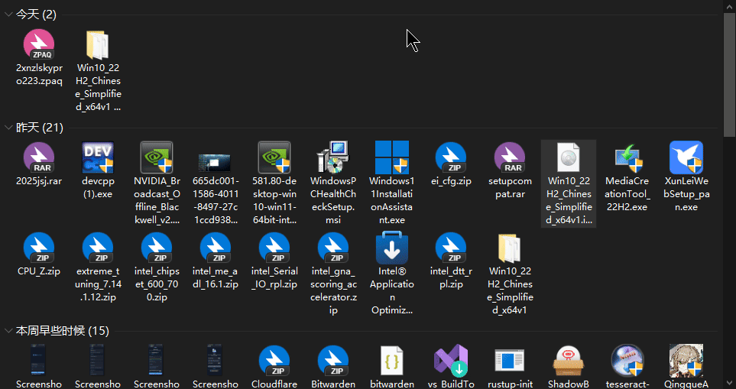Select the tesseract installer icon

[x=627, y=361]
